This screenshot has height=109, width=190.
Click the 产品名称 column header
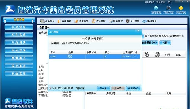pyautogui.click(x=111, y=94)
